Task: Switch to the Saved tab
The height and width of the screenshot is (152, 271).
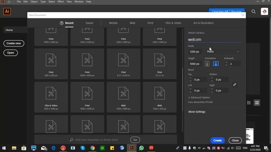Action: [89, 23]
